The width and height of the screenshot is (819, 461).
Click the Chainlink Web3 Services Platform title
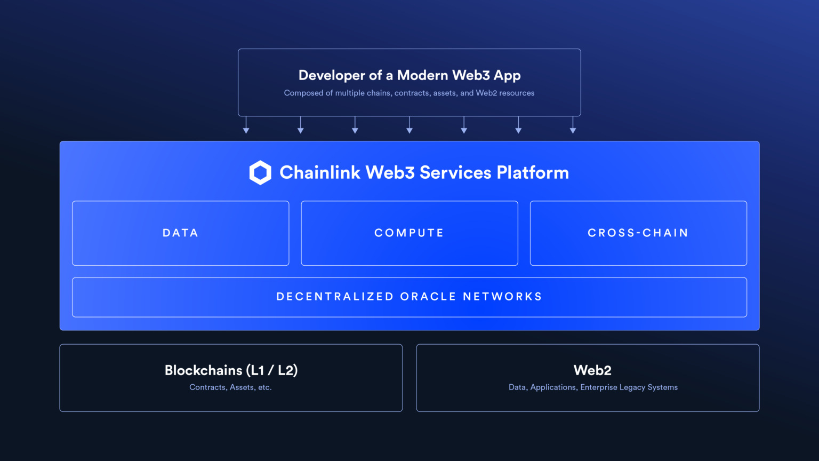(x=425, y=172)
